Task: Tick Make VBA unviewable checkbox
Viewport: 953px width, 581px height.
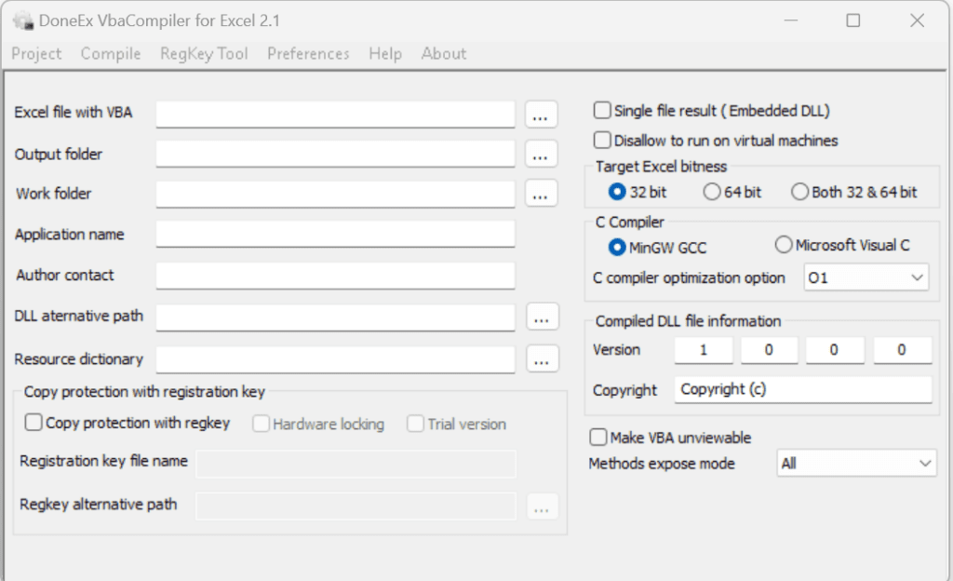Action: pyautogui.click(x=598, y=437)
